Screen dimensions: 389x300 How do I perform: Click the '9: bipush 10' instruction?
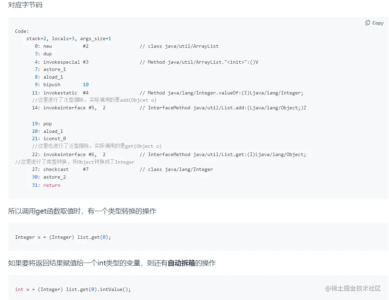point(61,85)
